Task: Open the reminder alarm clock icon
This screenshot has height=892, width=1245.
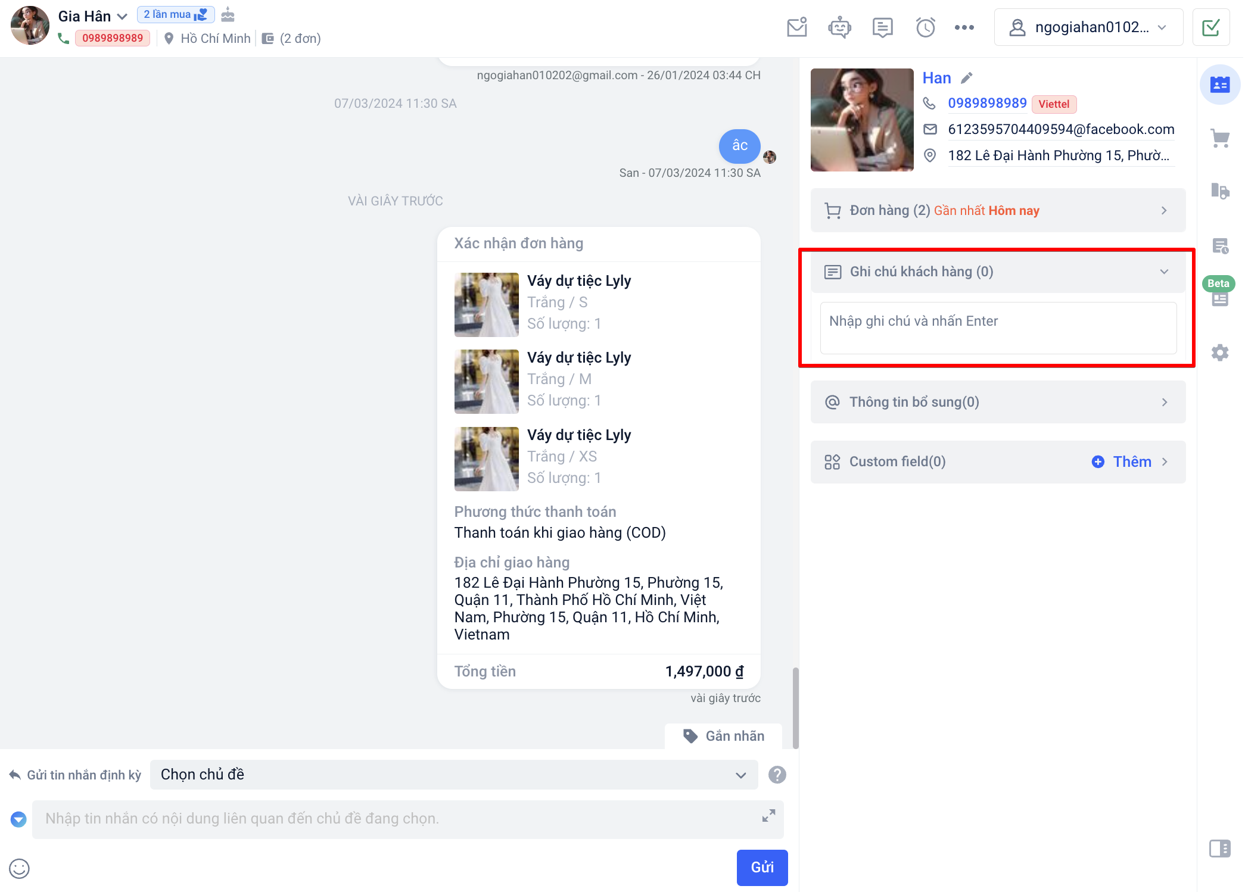Action: click(925, 27)
